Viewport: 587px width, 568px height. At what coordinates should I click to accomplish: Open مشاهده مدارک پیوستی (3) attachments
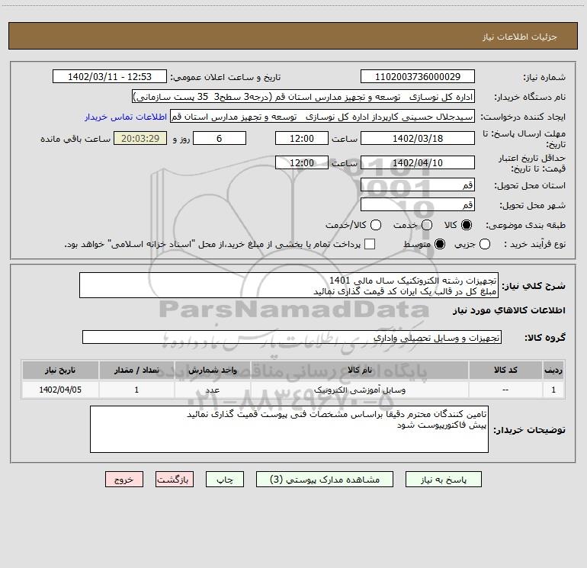coord(325,480)
